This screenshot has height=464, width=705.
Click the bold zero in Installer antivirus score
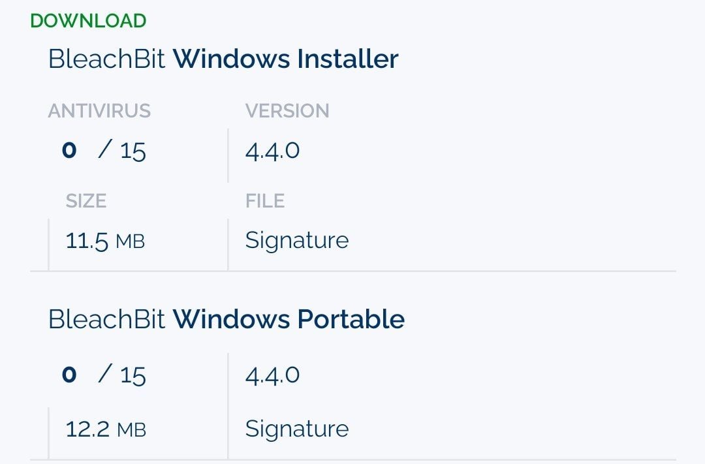click(69, 151)
